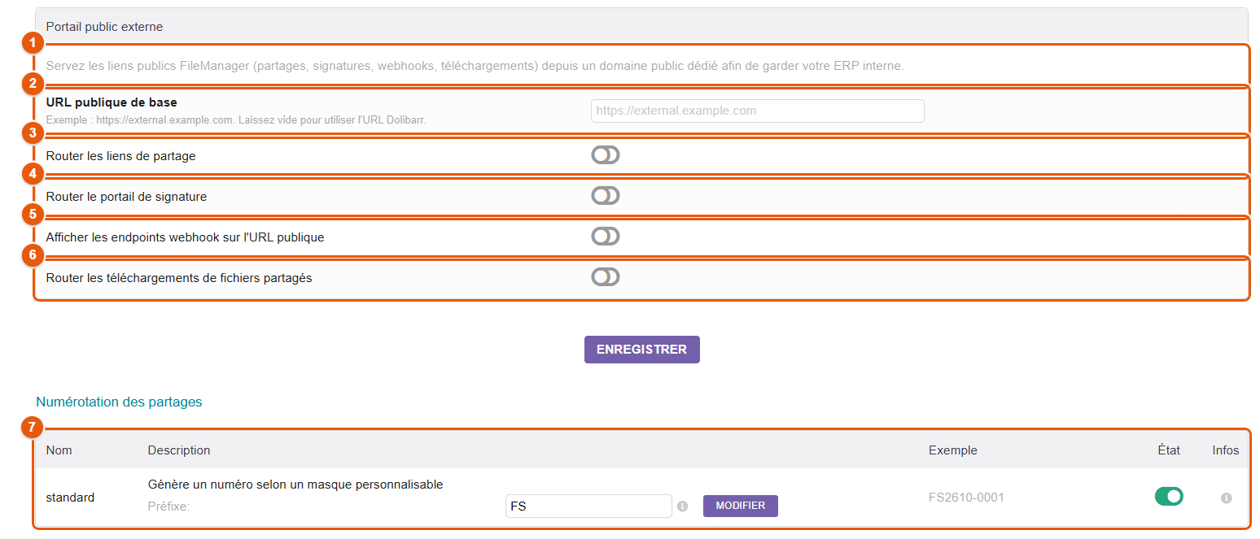Click the Nom column header
The image size is (1260, 539).
click(x=59, y=450)
